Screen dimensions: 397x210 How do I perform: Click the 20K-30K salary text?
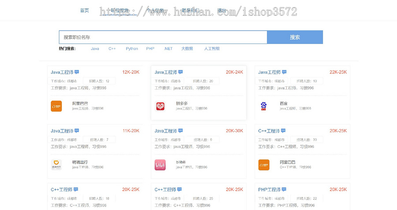pos(235,131)
